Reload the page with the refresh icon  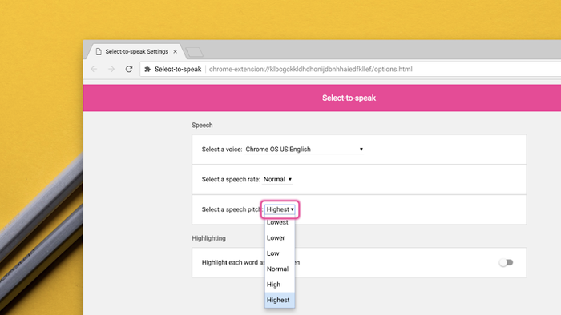point(129,69)
